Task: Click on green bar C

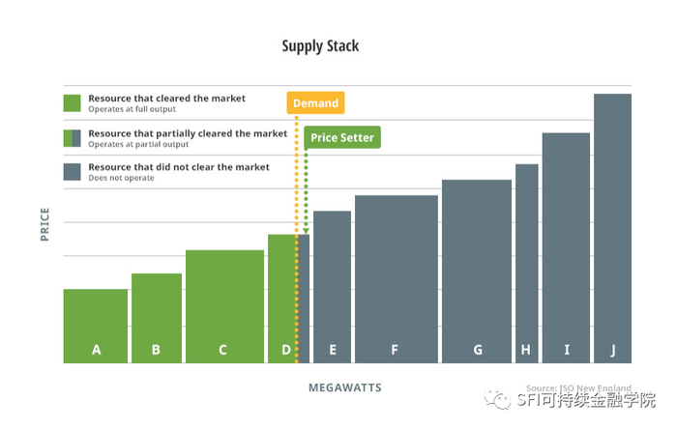Action: tap(224, 306)
